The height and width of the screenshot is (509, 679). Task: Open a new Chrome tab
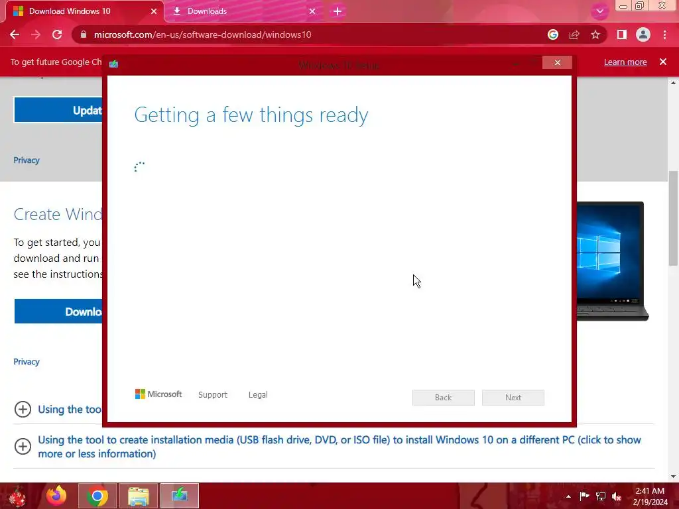tap(338, 11)
